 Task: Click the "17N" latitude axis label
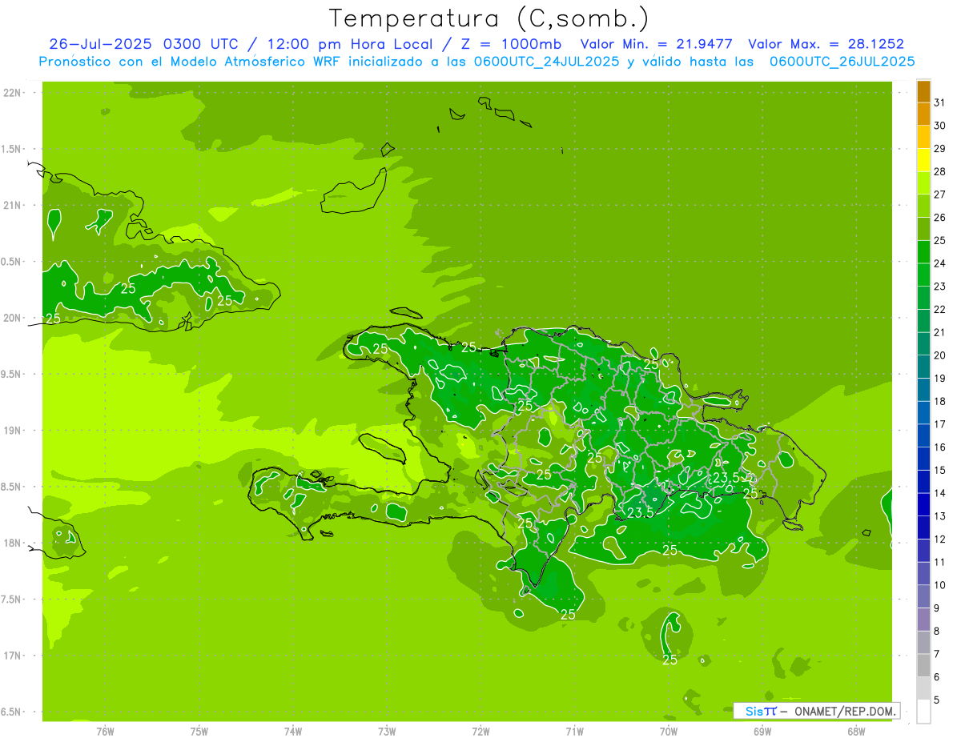pos(13,656)
